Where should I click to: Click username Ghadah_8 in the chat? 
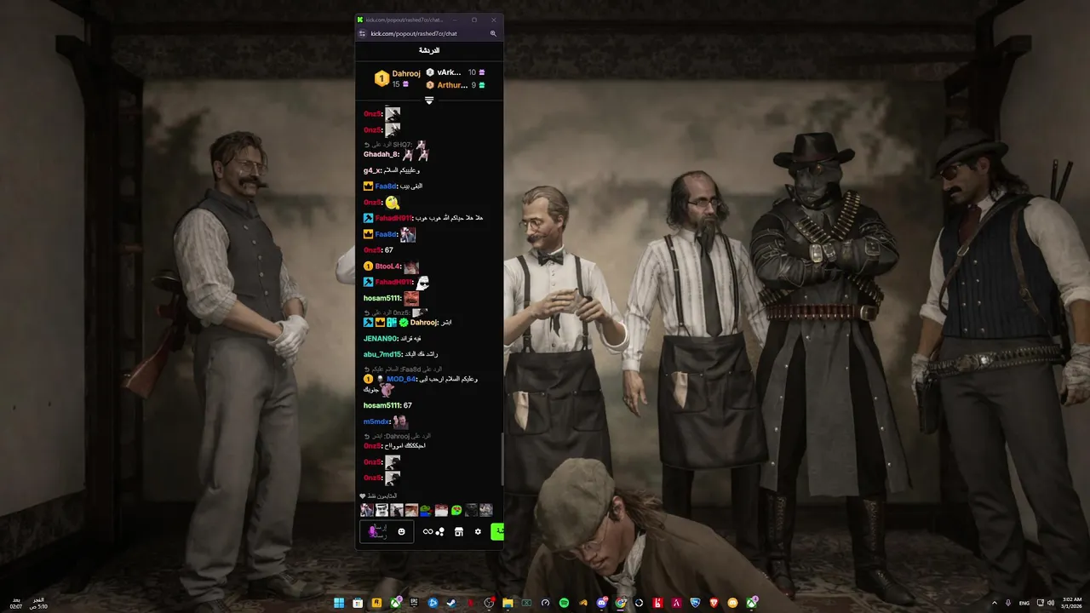point(381,154)
